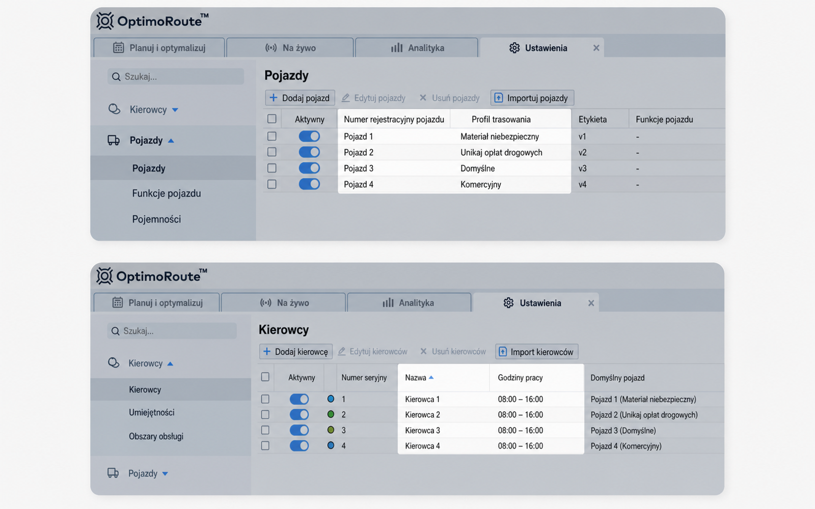Click the gear icon on the bottom Ustawienia tab
The height and width of the screenshot is (509, 815).
(x=508, y=303)
